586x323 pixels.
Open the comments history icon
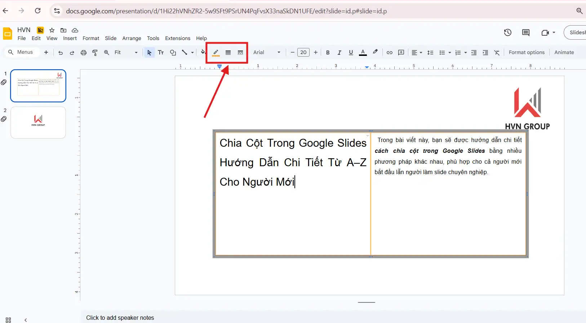pyautogui.click(x=526, y=32)
